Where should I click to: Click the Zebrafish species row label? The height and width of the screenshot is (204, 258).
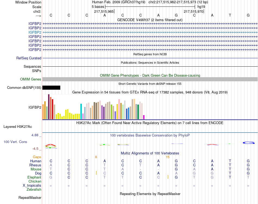34,190
